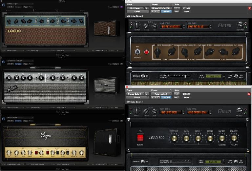Click gain knob on black Logic amp
Viewport: 252px width, 171px height.
[x=9, y=153]
